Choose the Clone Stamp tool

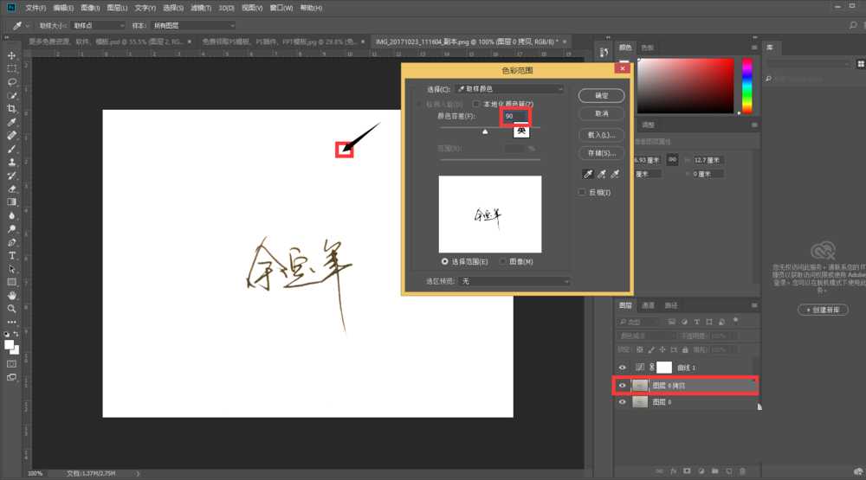pyautogui.click(x=12, y=162)
